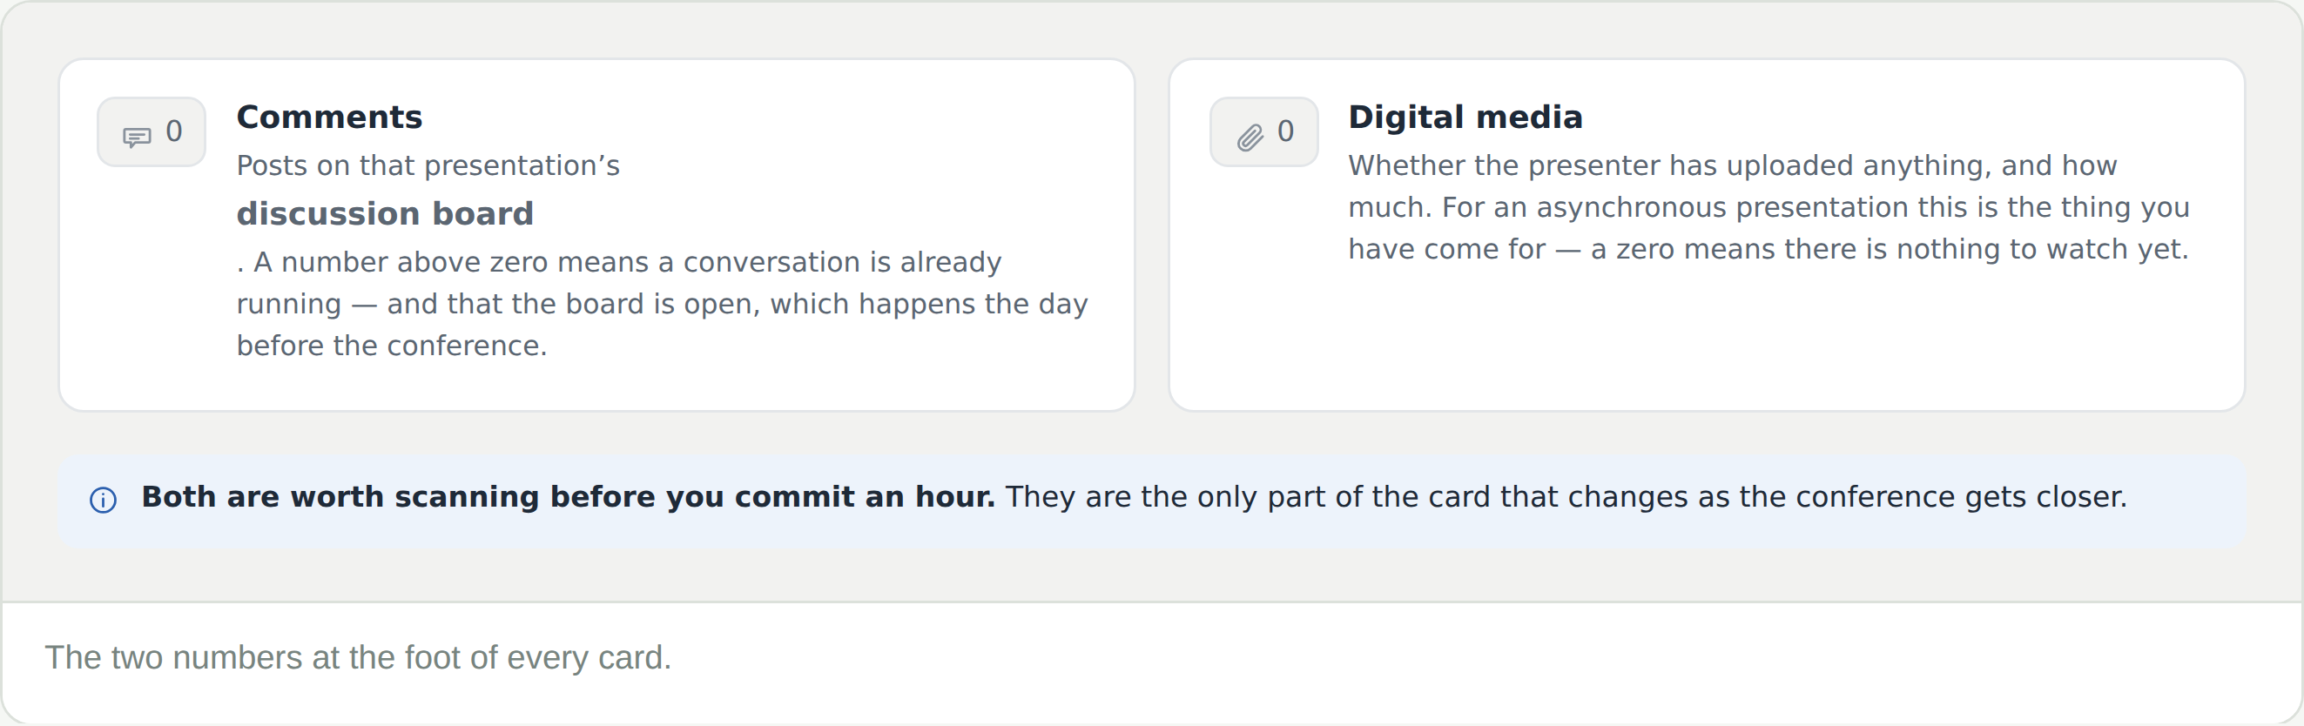Click the Comments card panel
Viewport: 2304px width, 726px height.
coord(596,235)
